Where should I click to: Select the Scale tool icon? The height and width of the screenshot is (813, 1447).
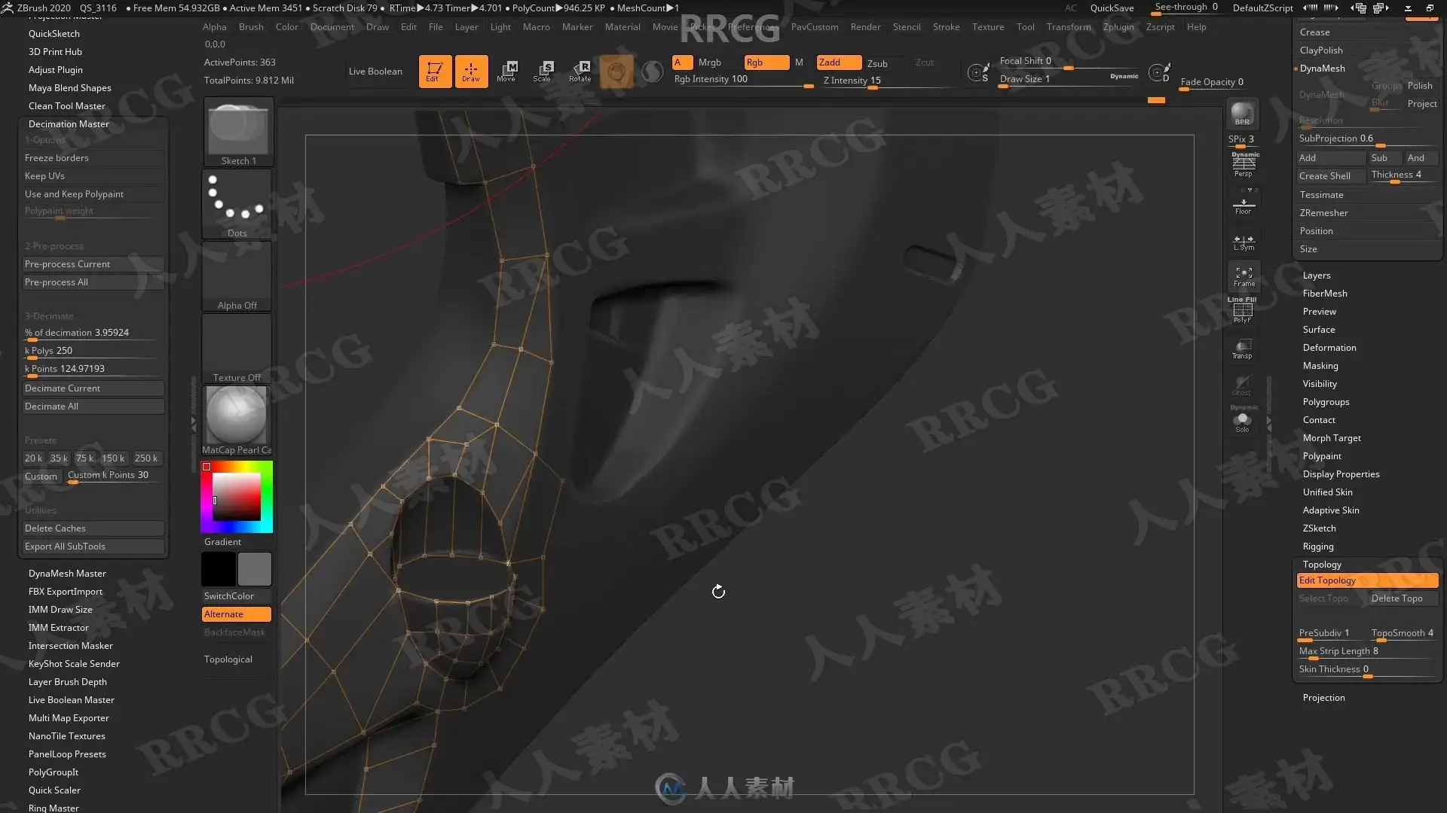(x=543, y=71)
